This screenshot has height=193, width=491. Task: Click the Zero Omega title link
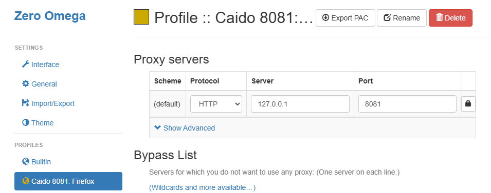[x=50, y=15]
